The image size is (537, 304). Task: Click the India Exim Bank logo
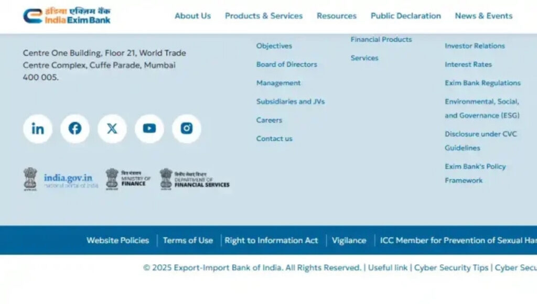67,16
